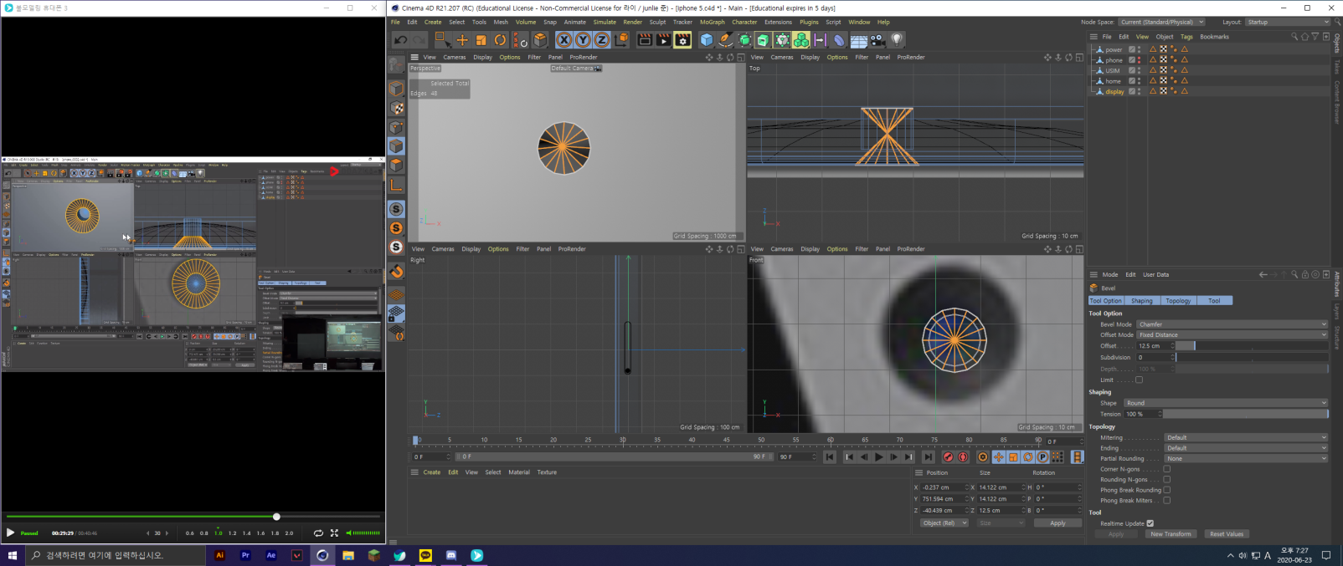Toggle the X axis lock

(x=564, y=39)
